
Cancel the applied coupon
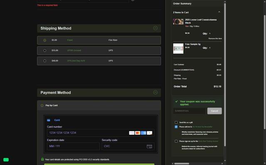click(x=214, y=111)
